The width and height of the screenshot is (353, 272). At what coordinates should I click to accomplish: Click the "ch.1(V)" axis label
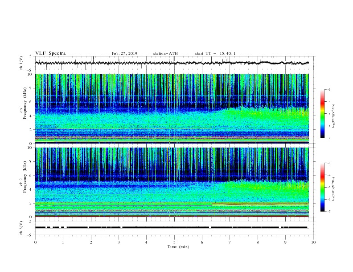pyautogui.click(x=21, y=63)
